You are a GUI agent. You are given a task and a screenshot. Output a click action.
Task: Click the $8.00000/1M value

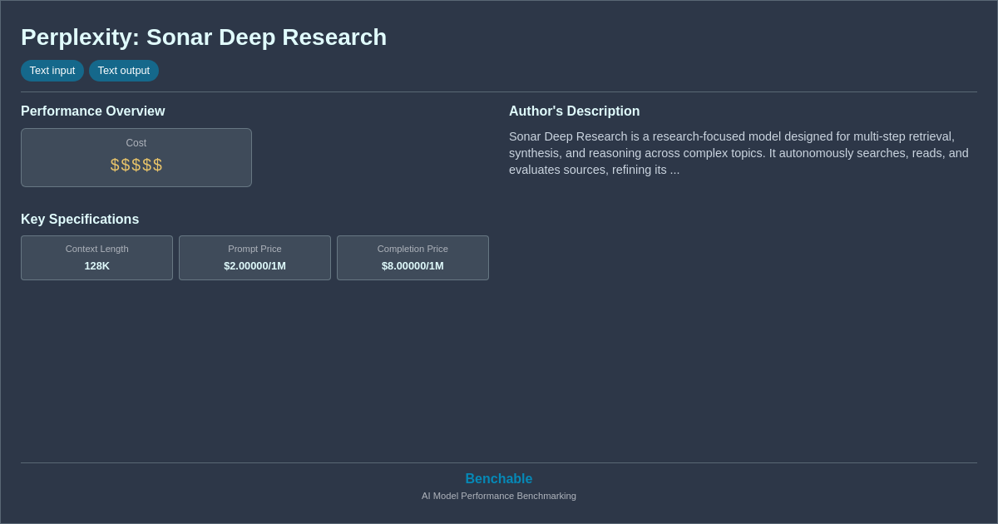coord(413,266)
